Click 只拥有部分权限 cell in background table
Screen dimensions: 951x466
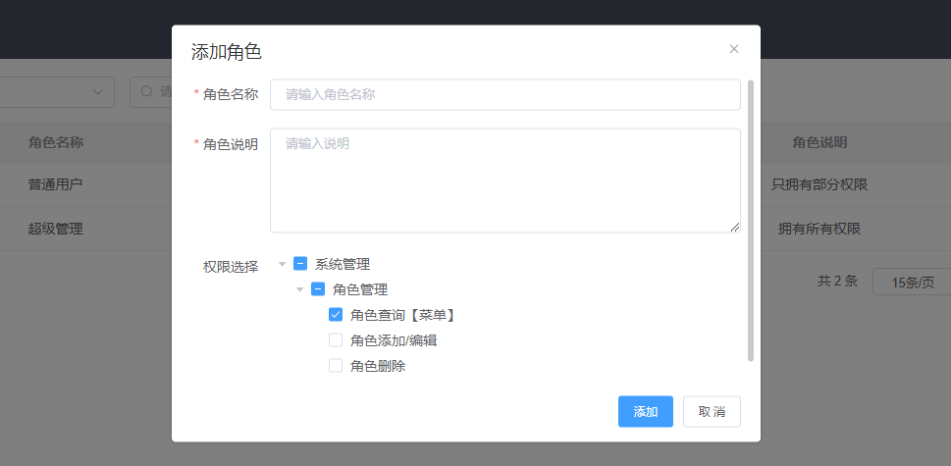819,184
